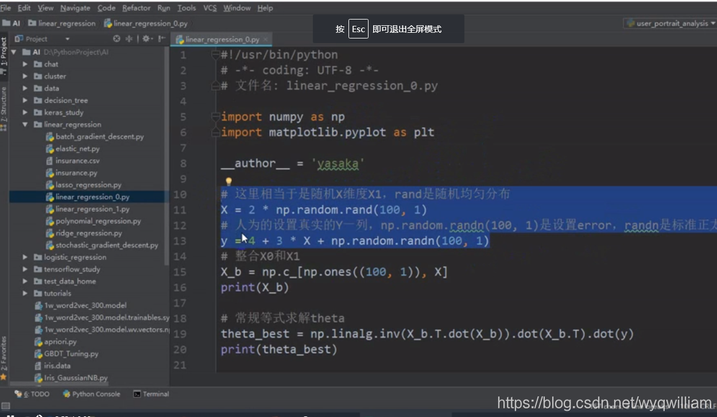Open the Project view type dropdown
This screenshot has width=717, height=417.
pos(67,38)
